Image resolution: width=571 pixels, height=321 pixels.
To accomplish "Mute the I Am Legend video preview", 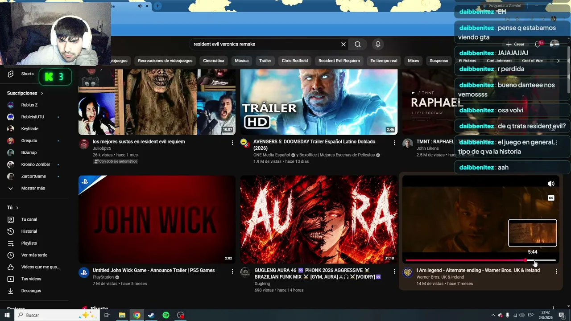I will [551, 184].
